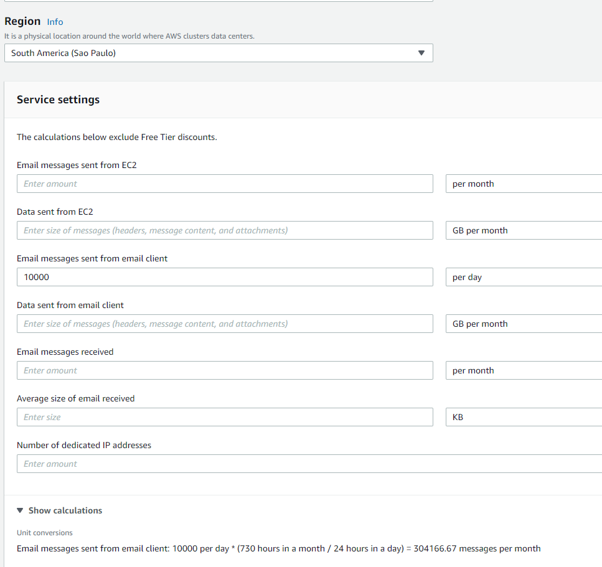Open the EC2 email messages per month dropdown

[x=523, y=184]
